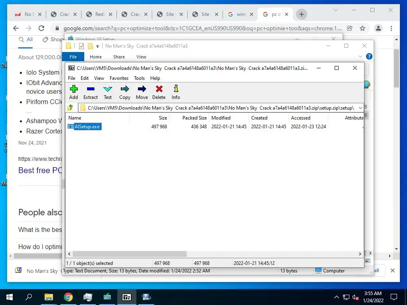Open Explorer quick access toolbar dropdown
407x305 pixels.
[98, 46]
